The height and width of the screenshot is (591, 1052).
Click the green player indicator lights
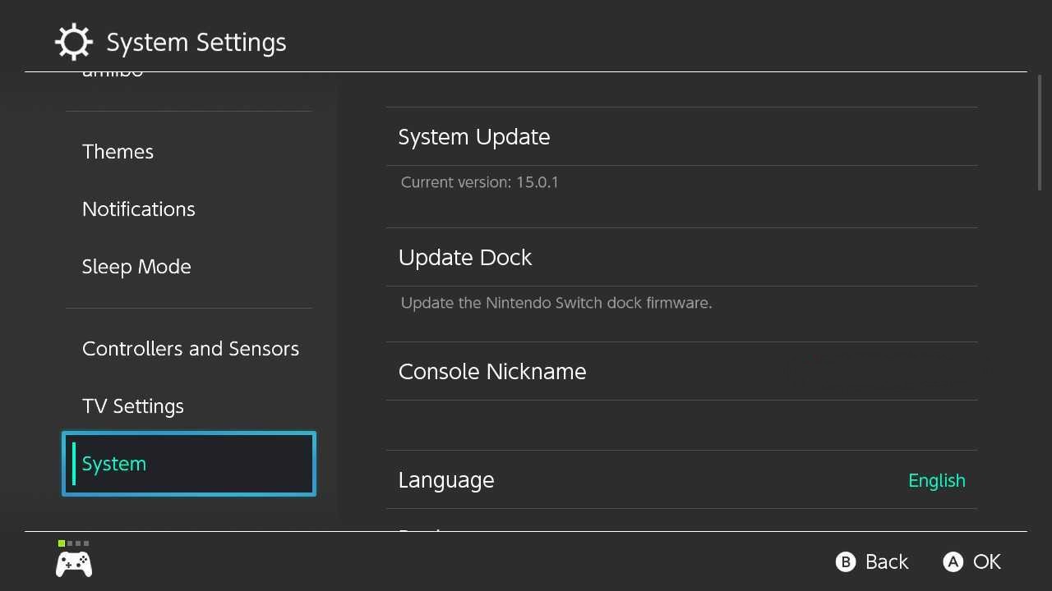point(74,543)
